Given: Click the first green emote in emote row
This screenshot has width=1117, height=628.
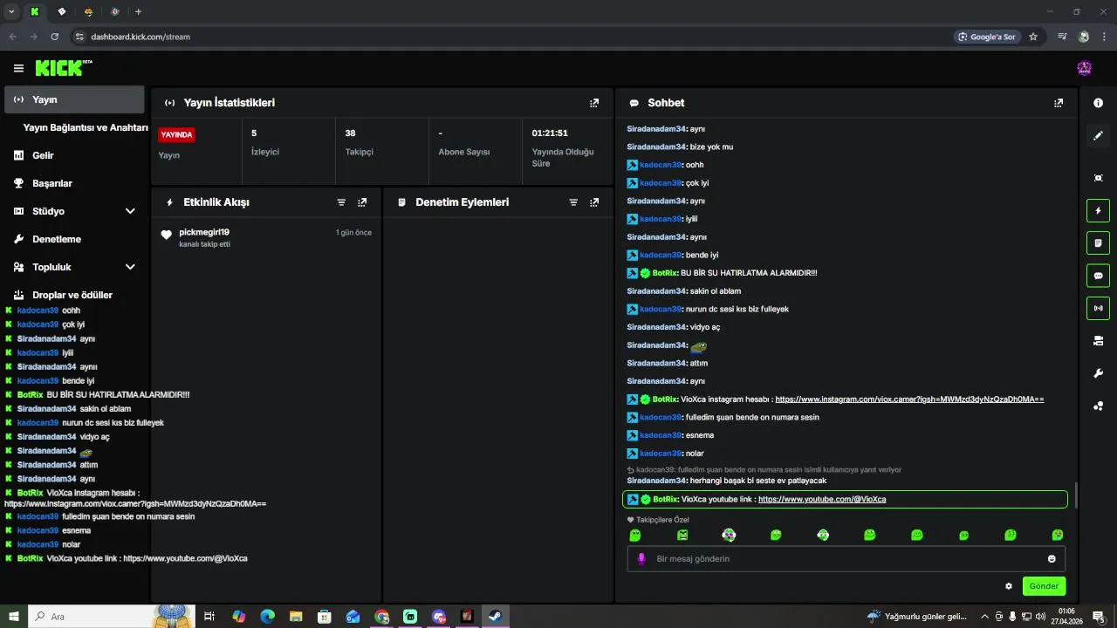Looking at the screenshot, I should [635, 535].
